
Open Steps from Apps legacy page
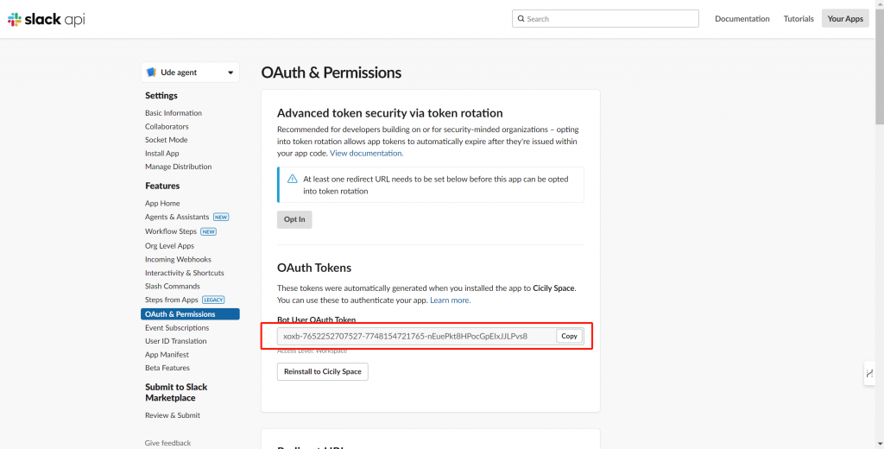[x=172, y=300]
